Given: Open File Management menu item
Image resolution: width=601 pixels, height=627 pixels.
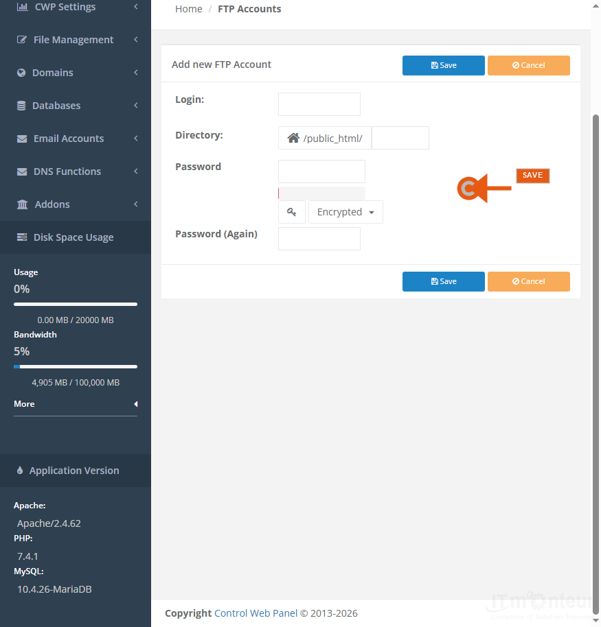Looking at the screenshot, I should [76, 40].
